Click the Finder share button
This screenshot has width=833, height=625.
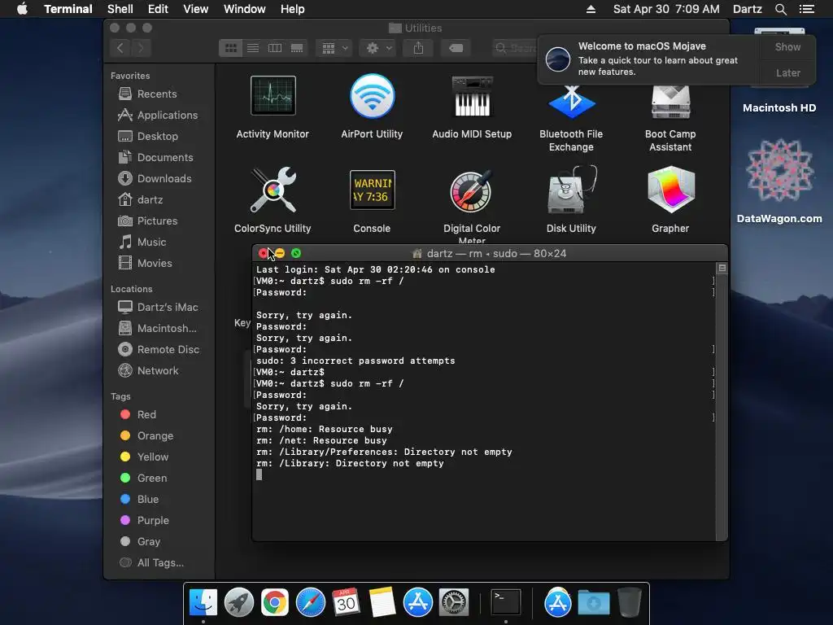click(x=419, y=48)
